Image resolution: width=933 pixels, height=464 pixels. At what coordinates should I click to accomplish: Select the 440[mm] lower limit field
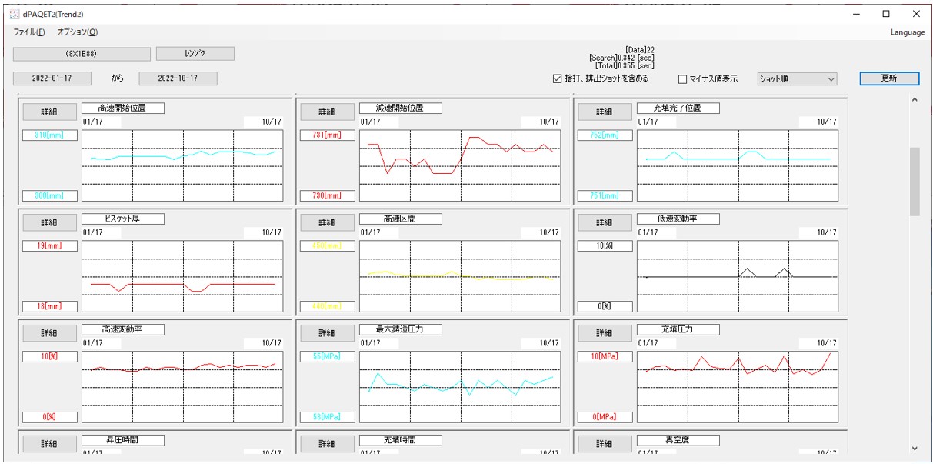[327, 306]
